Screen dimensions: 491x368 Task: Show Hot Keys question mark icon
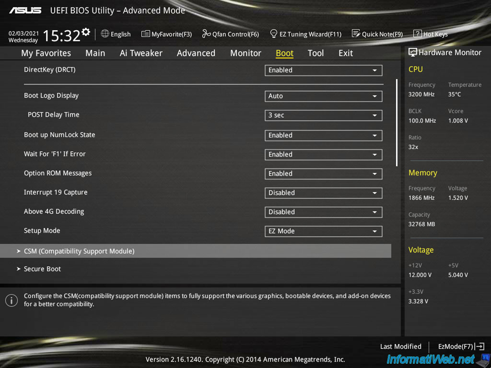417,34
